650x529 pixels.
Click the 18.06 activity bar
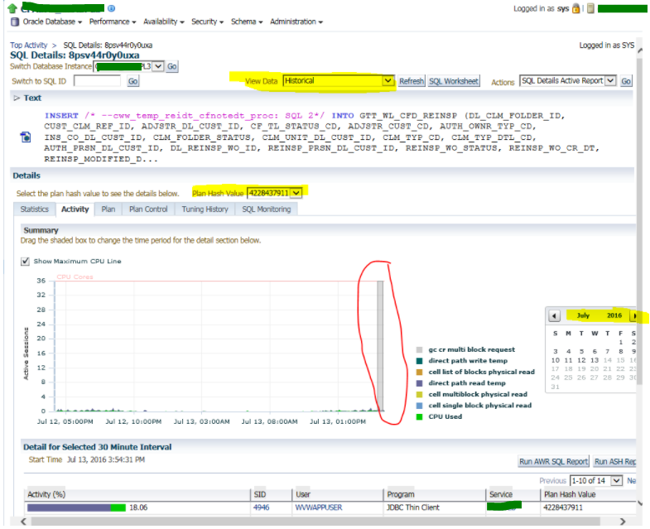tap(76, 507)
